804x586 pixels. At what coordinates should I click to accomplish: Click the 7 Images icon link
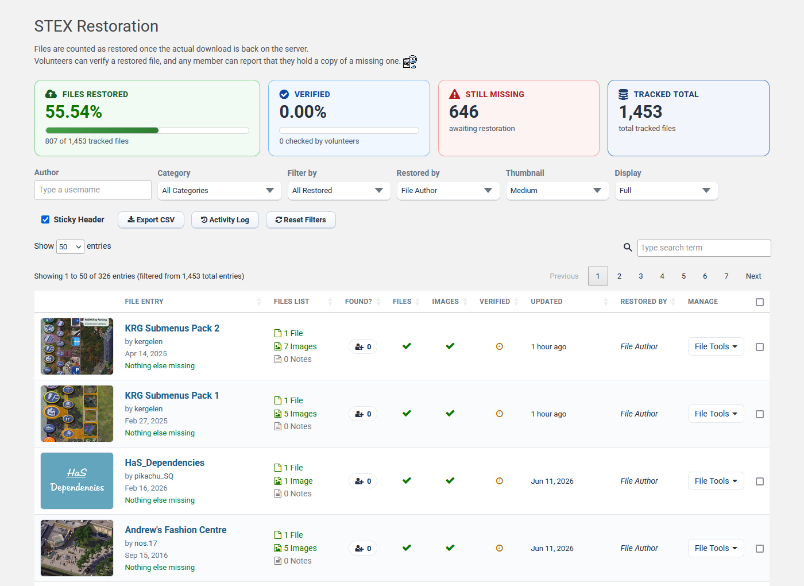tap(278, 346)
